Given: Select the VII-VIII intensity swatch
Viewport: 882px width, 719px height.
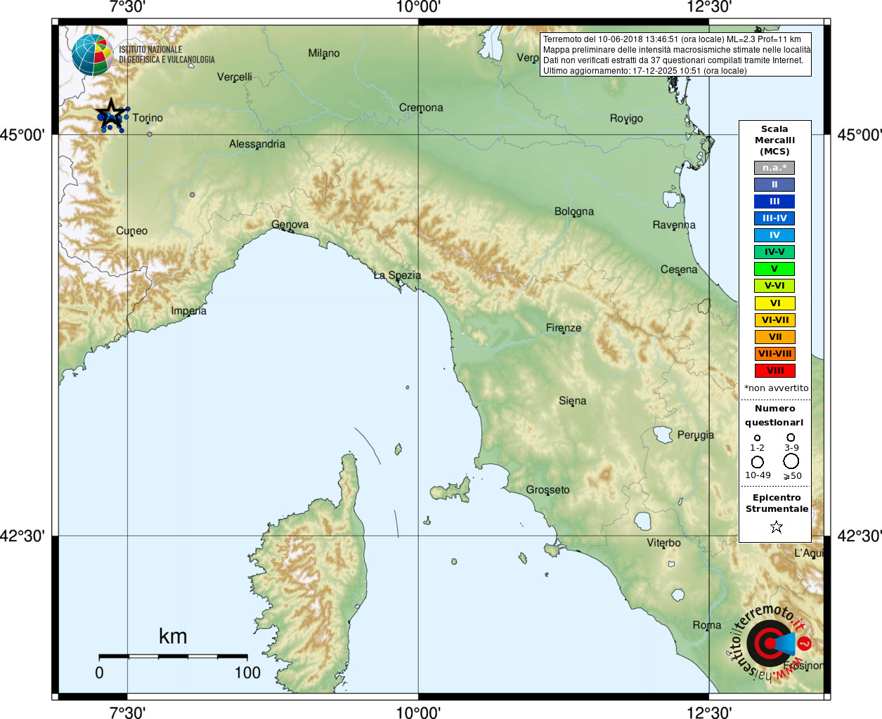Looking at the screenshot, I should click(x=774, y=354).
